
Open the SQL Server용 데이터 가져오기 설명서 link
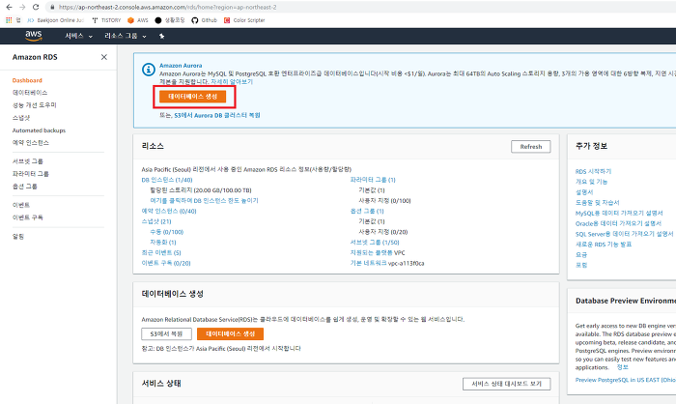pyautogui.click(x=624, y=234)
